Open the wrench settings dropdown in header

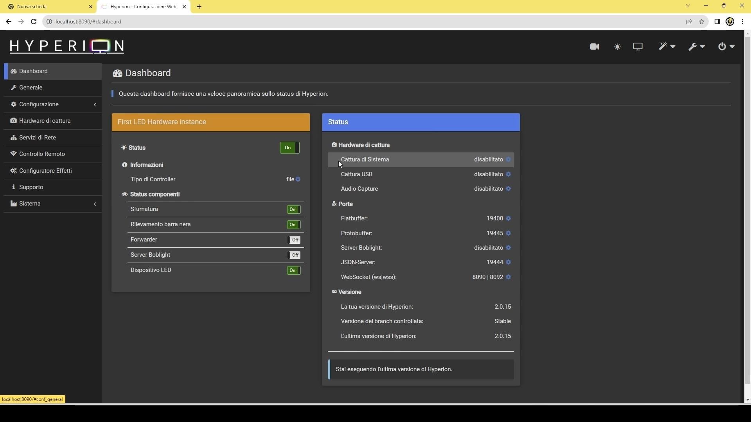click(696, 47)
